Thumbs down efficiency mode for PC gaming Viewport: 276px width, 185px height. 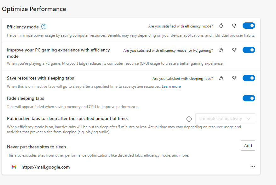coord(234,50)
